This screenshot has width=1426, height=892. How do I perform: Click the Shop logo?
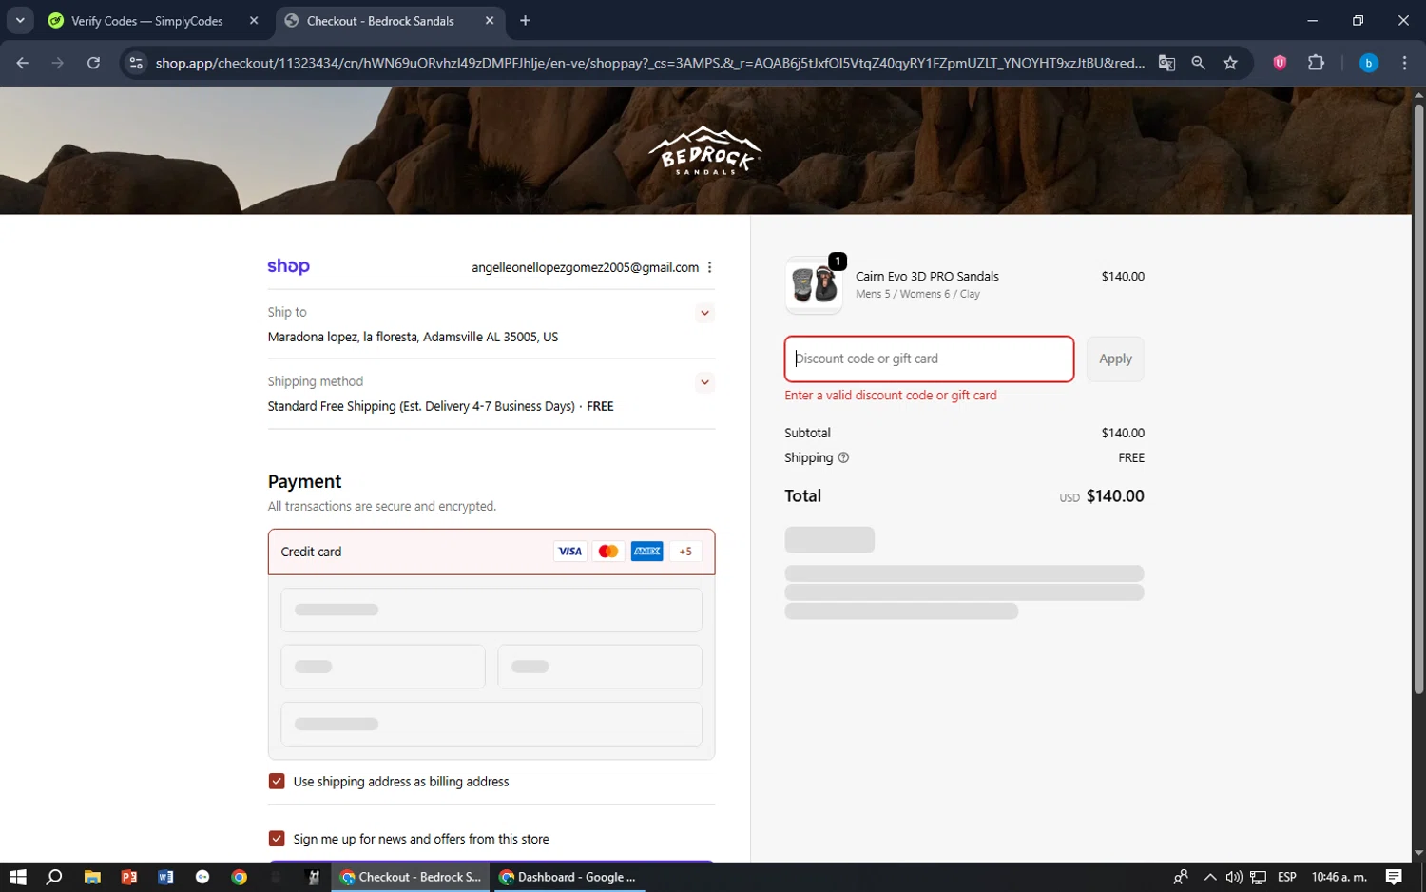[288, 266]
